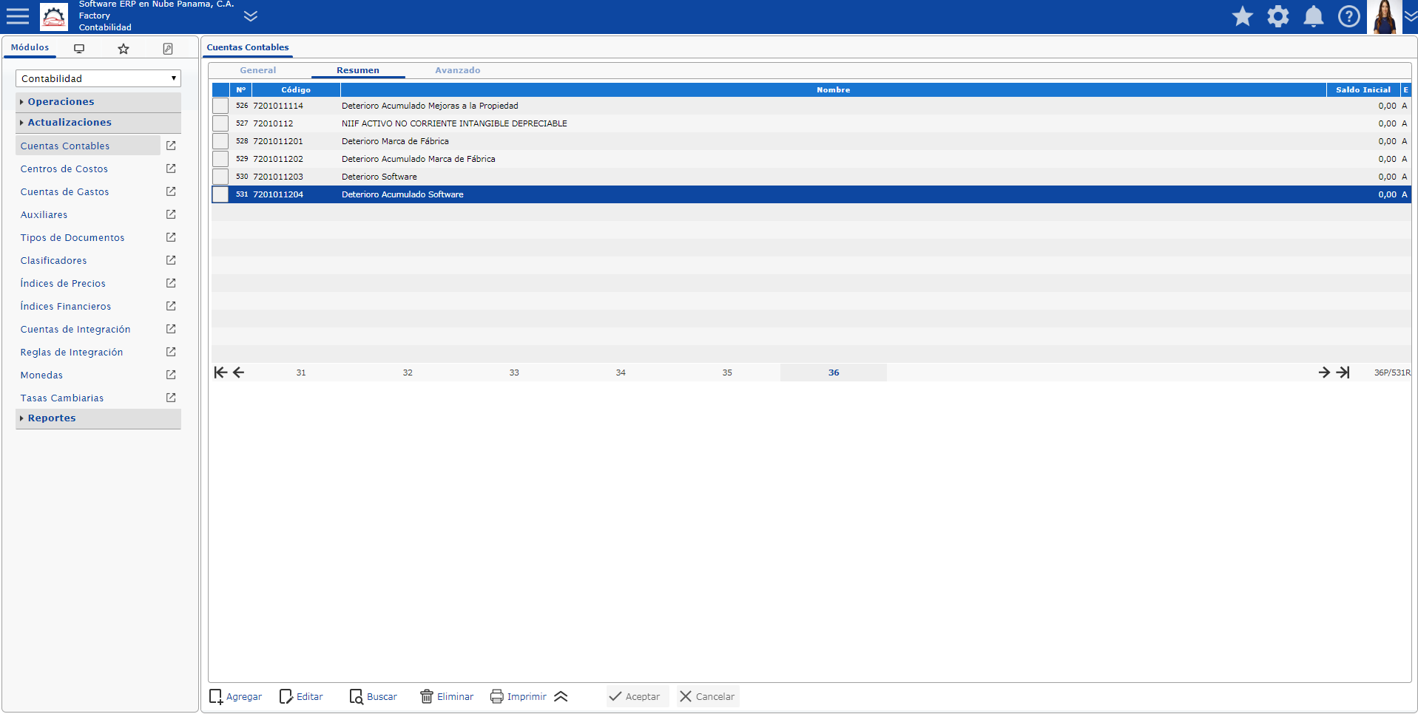1418x714 pixels.
Task: Open favorites star in top bar
Action: click(x=1243, y=16)
